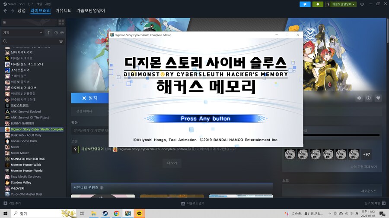Select 디지몬 월드 넥스트 오더 game
Image resolution: width=389 pixels, height=218 pixels.
pyautogui.click(x=27, y=64)
